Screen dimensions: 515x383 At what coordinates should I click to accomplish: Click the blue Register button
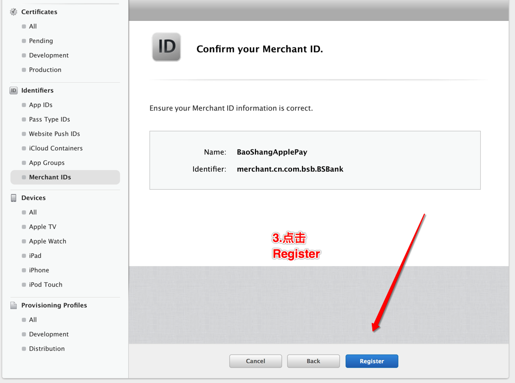coord(372,361)
